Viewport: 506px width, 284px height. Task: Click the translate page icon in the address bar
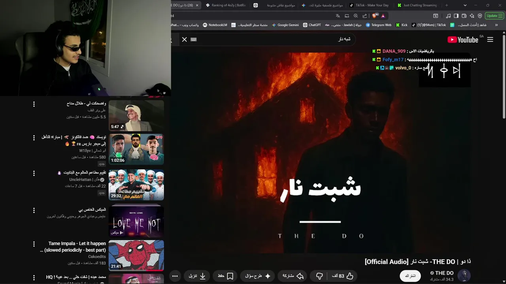point(338,16)
